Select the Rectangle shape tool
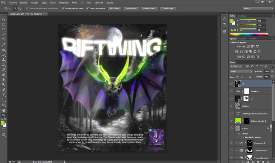This screenshot has width=275, height=163. (x=4, y=105)
